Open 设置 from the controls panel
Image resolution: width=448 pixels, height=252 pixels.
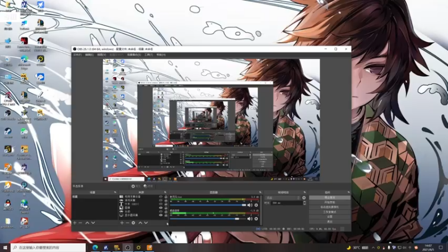[x=330, y=217]
